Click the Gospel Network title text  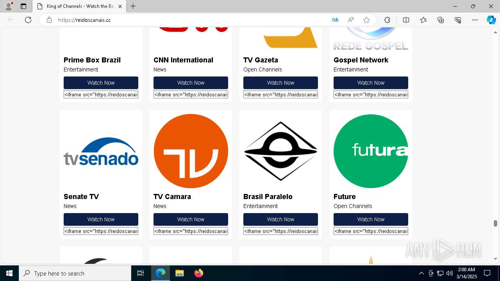[361, 60]
